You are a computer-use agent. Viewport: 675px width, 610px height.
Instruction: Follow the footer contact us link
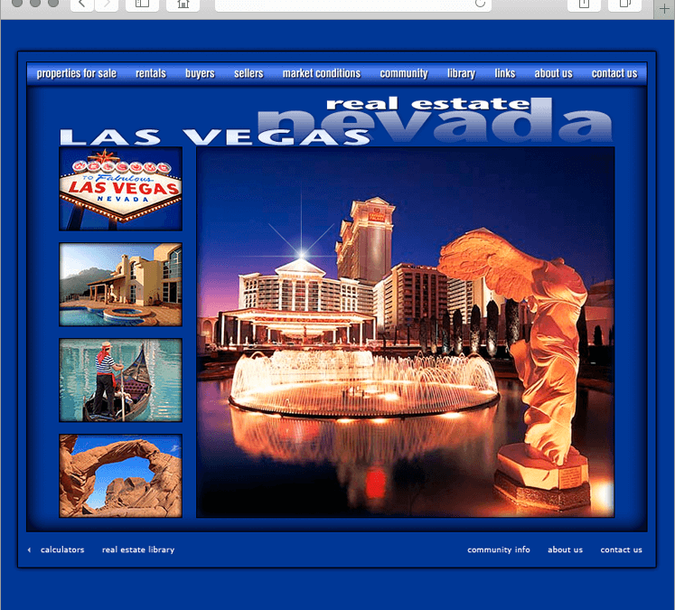click(x=621, y=549)
